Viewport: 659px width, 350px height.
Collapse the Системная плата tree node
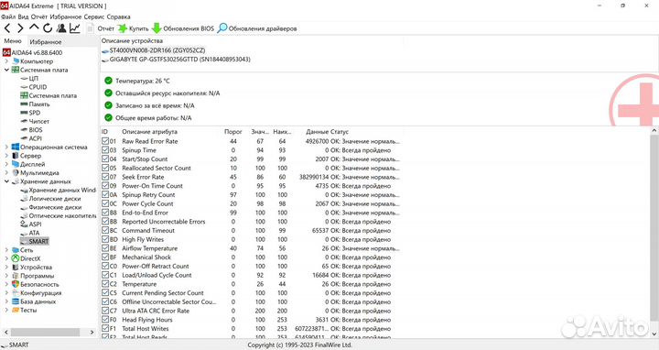[6, 70]
